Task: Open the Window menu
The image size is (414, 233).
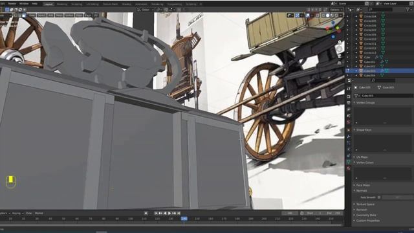Action: [x=24, y=4]
